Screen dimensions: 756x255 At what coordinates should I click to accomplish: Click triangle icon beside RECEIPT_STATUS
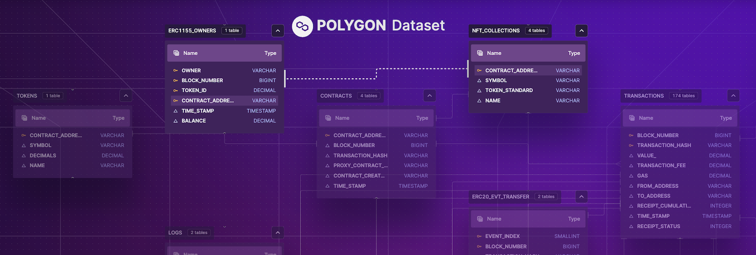click(x=631, y=227)
